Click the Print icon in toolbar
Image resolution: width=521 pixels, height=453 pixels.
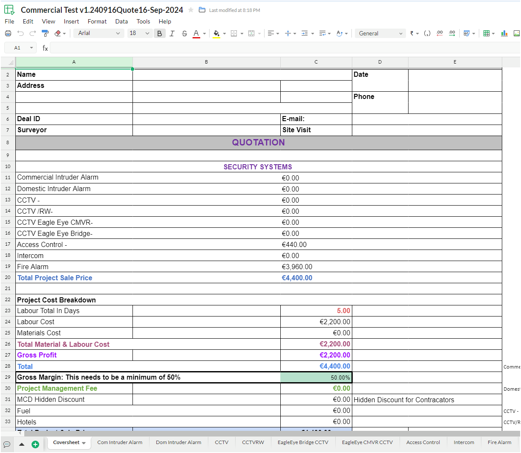8,33
